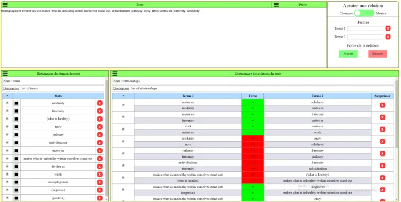Delete the solidarity – envy relation

click(382, 141)
